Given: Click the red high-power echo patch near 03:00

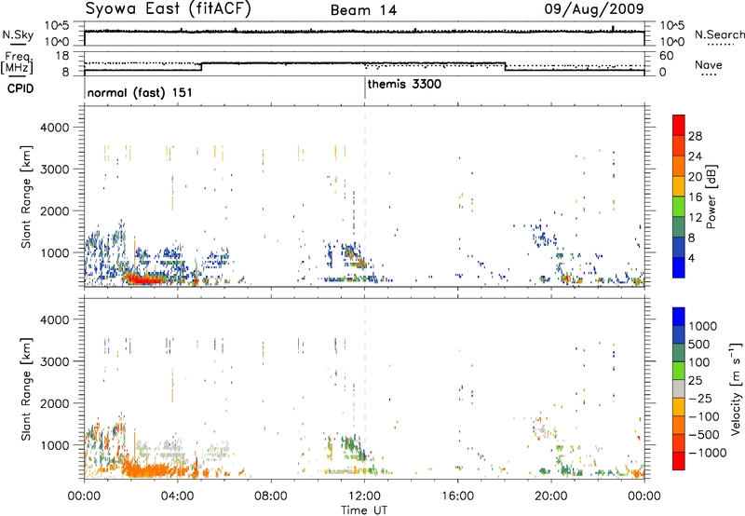Looking at the screenshot, I should coord(145,279).
